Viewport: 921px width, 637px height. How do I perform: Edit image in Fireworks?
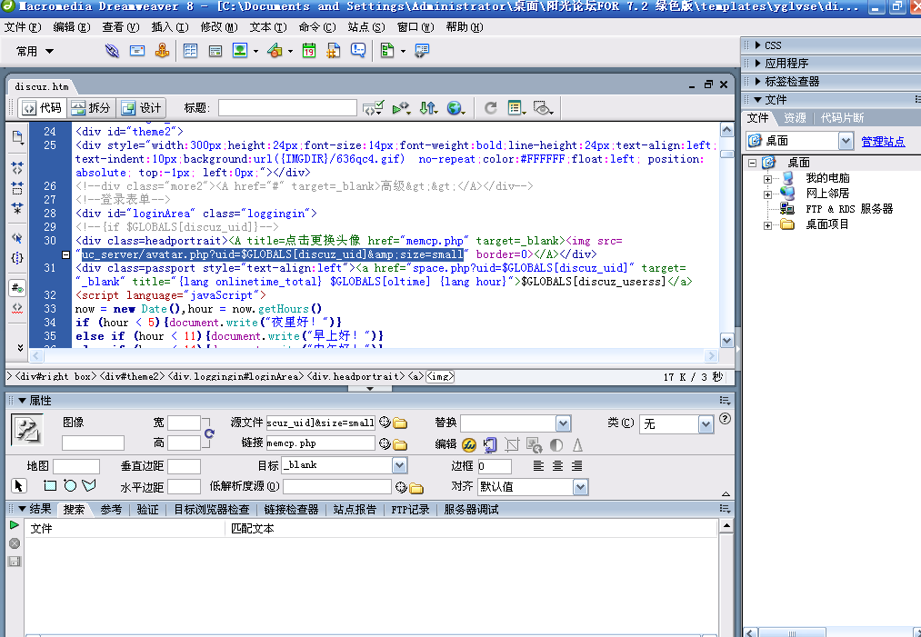[x=469, y=445]
